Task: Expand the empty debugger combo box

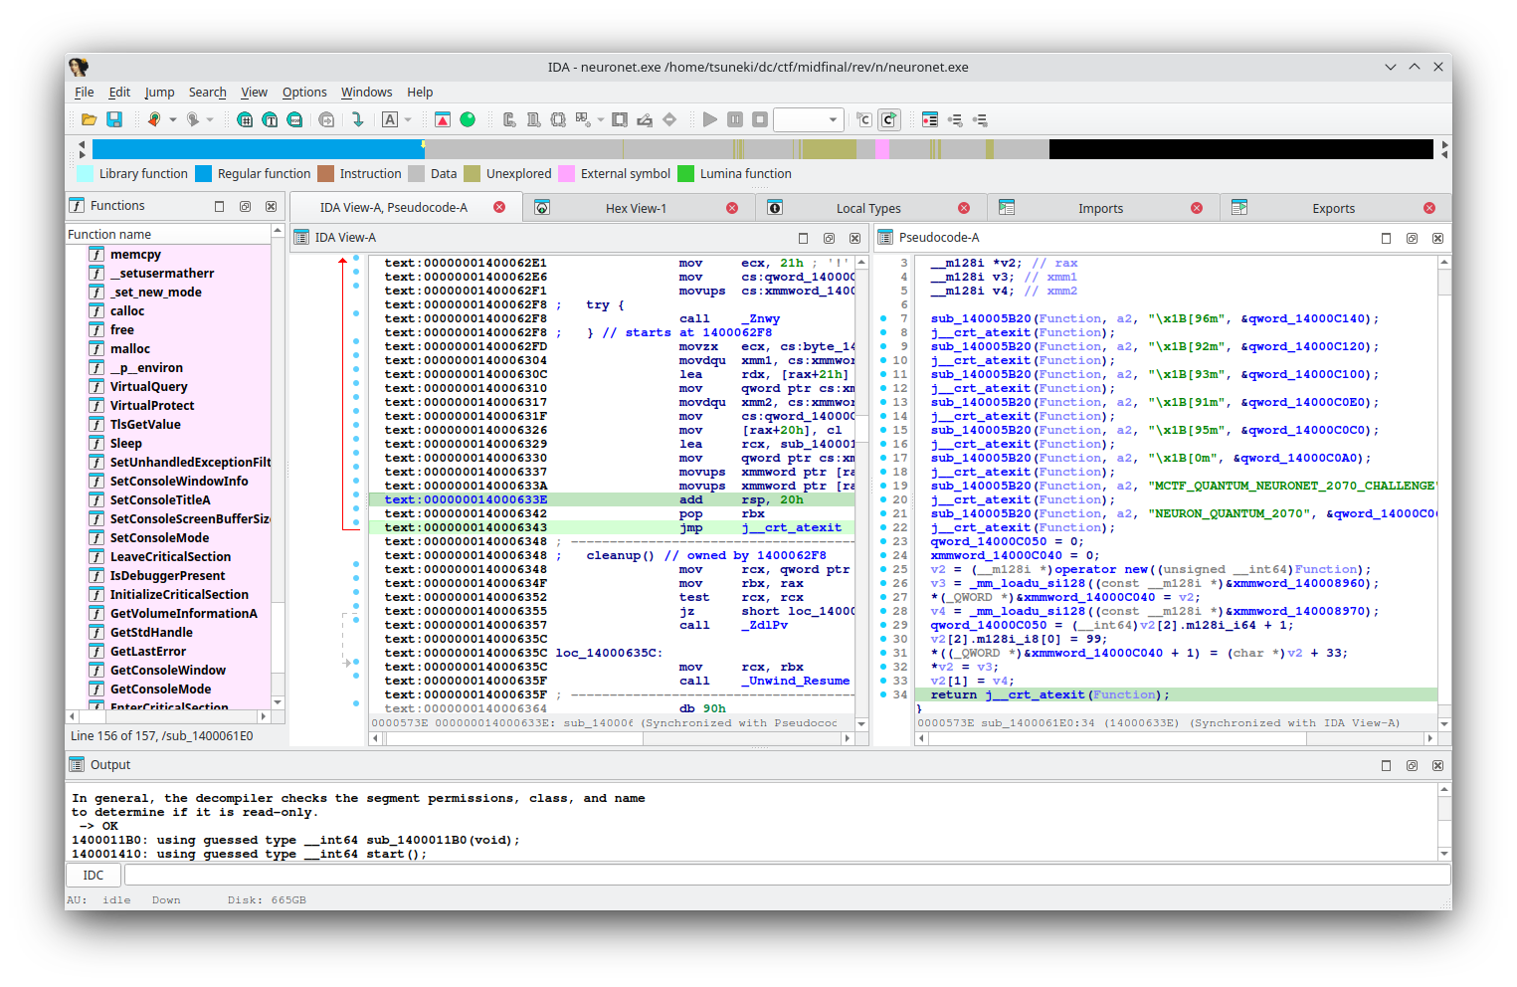Action: [808, 119]
